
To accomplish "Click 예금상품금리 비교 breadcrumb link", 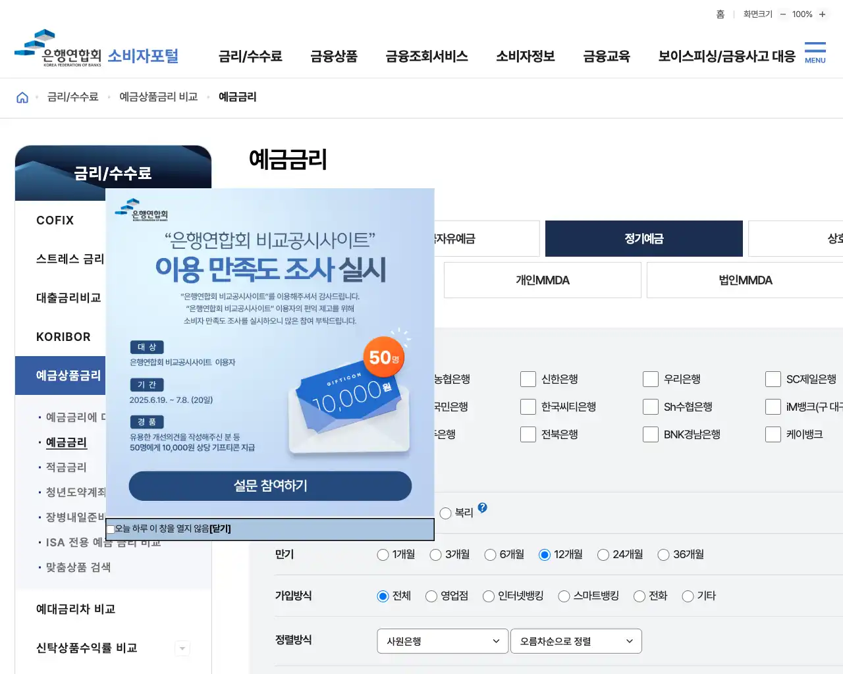I will (x=159, y=97).
